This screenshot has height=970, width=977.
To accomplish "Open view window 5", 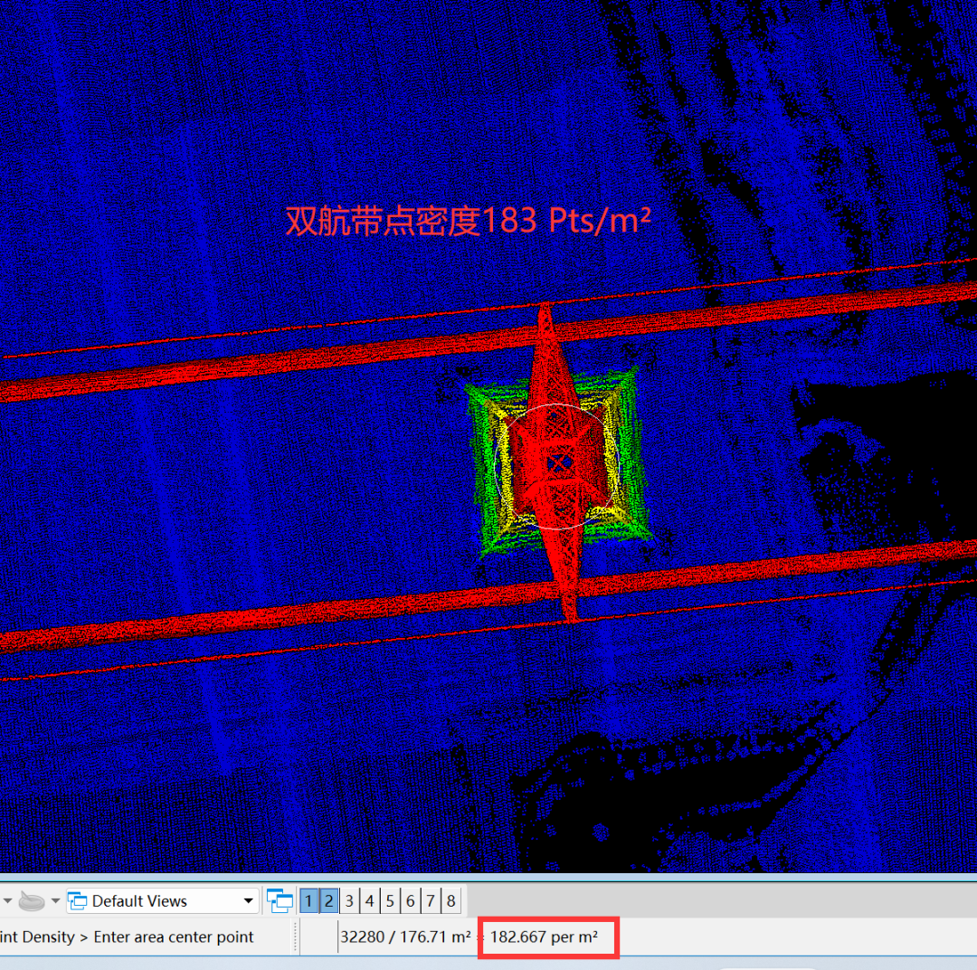I will (390, 900).
